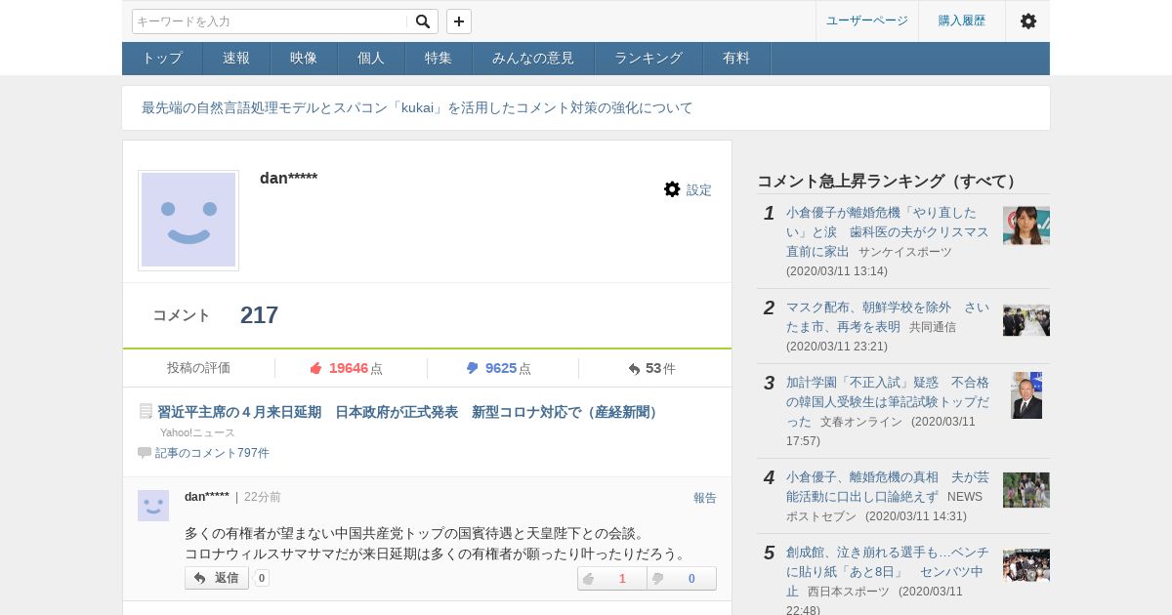
Task: Click dan***** username in the comment
Action: (x=207, y=497)
